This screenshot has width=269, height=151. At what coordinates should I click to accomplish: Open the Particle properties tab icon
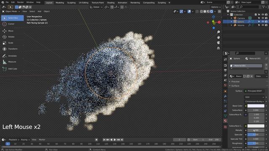tap(225, 101)
